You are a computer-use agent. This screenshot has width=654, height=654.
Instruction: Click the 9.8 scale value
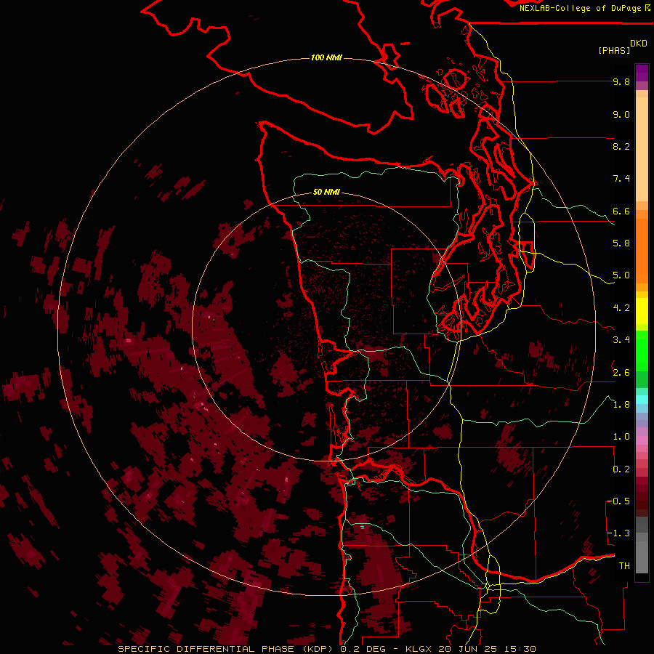(621, 81)
